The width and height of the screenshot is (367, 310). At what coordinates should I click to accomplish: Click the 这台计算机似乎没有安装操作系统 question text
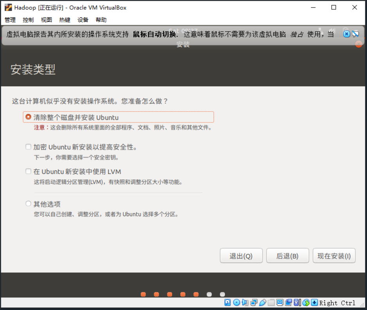(90, 101)
